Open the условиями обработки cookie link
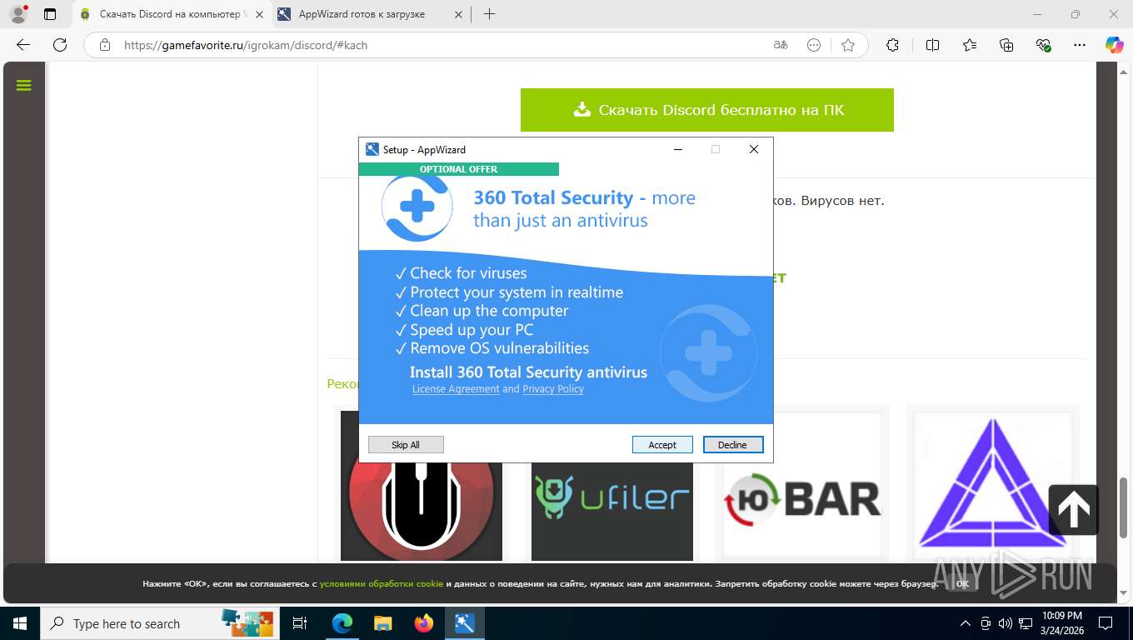Screen dimensions: 1133x640 [x=382, y=584]
